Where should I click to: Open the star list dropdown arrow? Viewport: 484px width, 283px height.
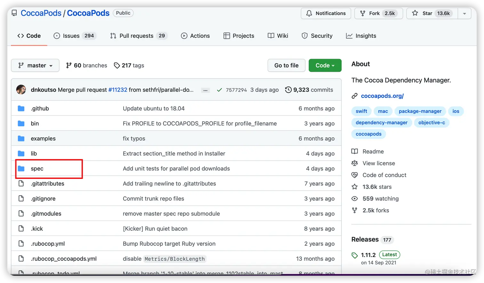(464, 13)
